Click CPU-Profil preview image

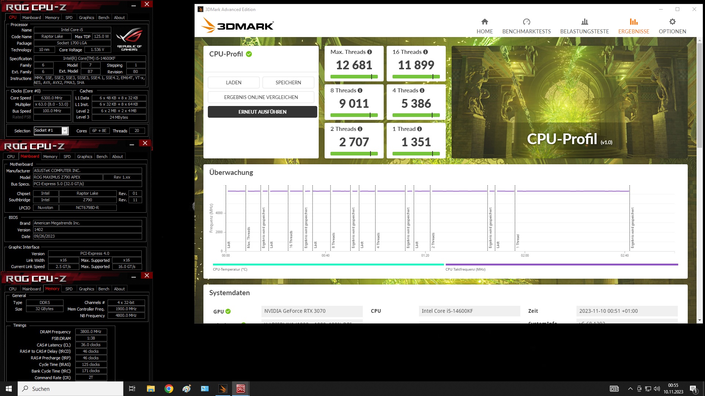(x=570, y=102)
